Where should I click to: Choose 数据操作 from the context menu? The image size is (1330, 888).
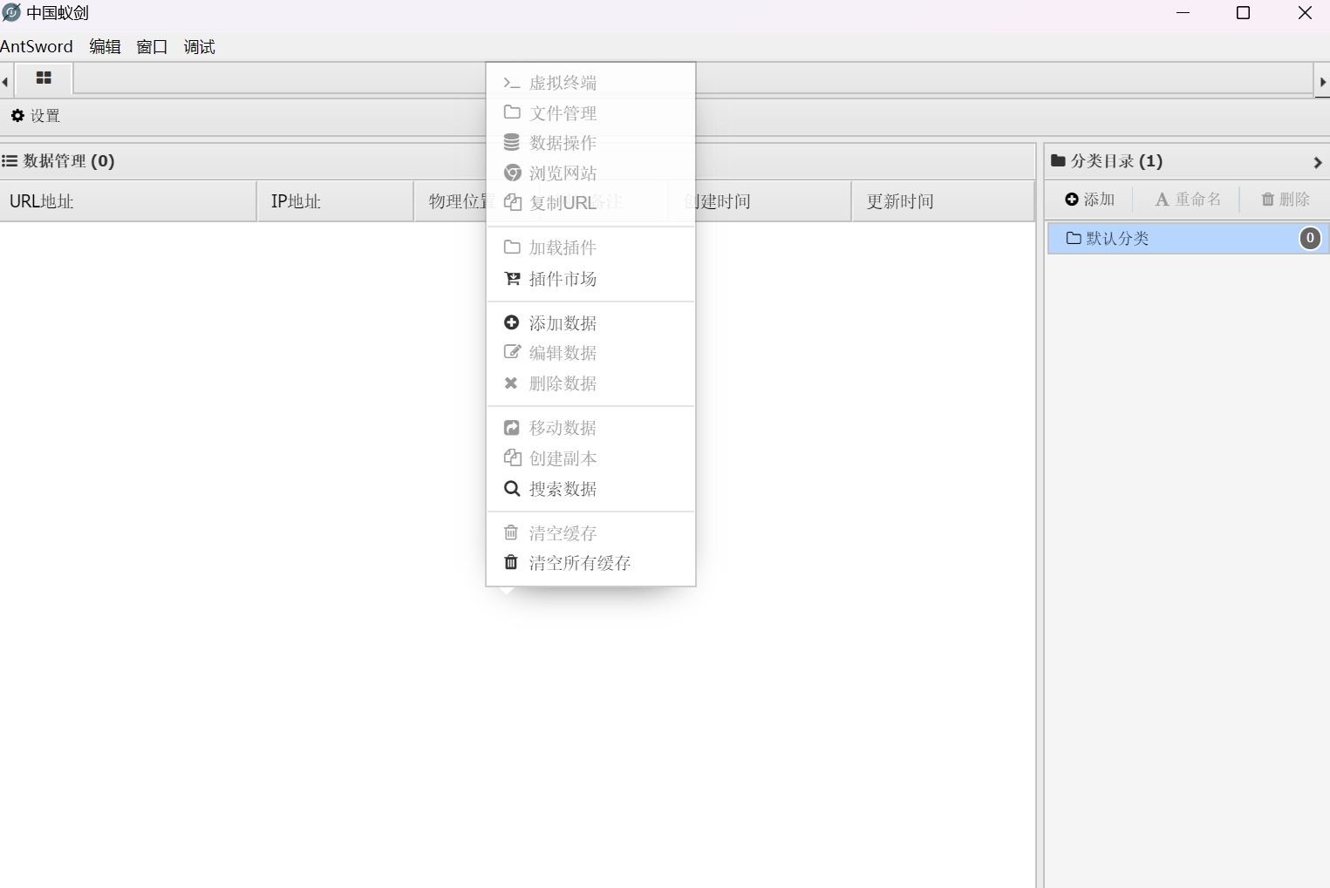click(x=590, y=143)
